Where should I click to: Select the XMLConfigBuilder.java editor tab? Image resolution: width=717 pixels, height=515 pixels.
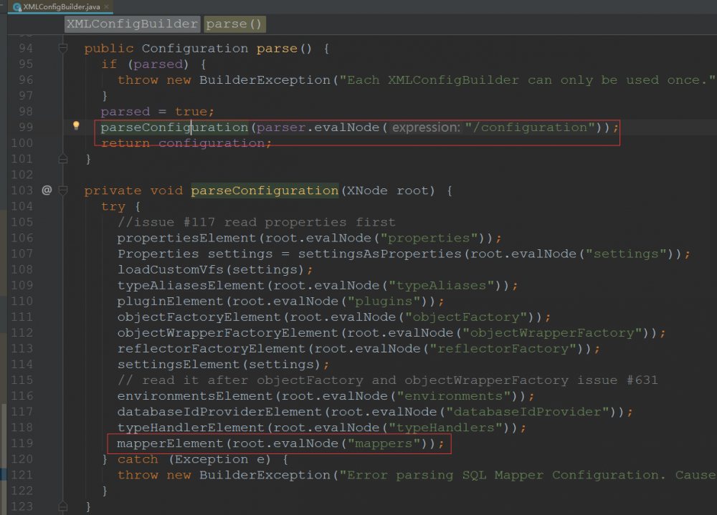pyautogui.click(x=61, y=6)
